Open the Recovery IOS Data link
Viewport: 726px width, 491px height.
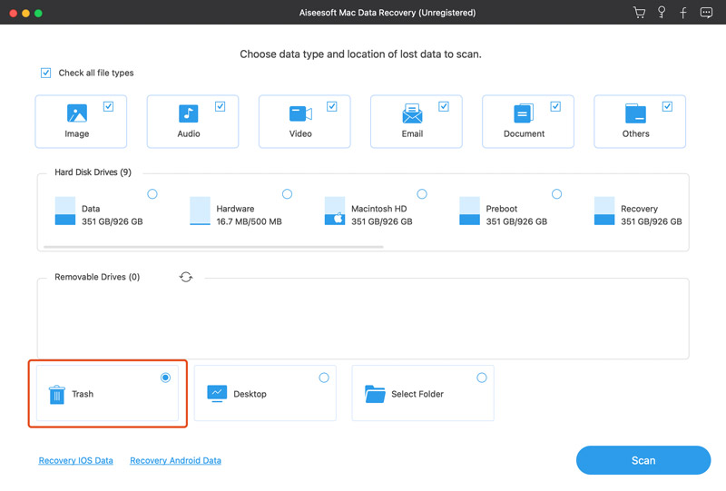click(76, 460)
